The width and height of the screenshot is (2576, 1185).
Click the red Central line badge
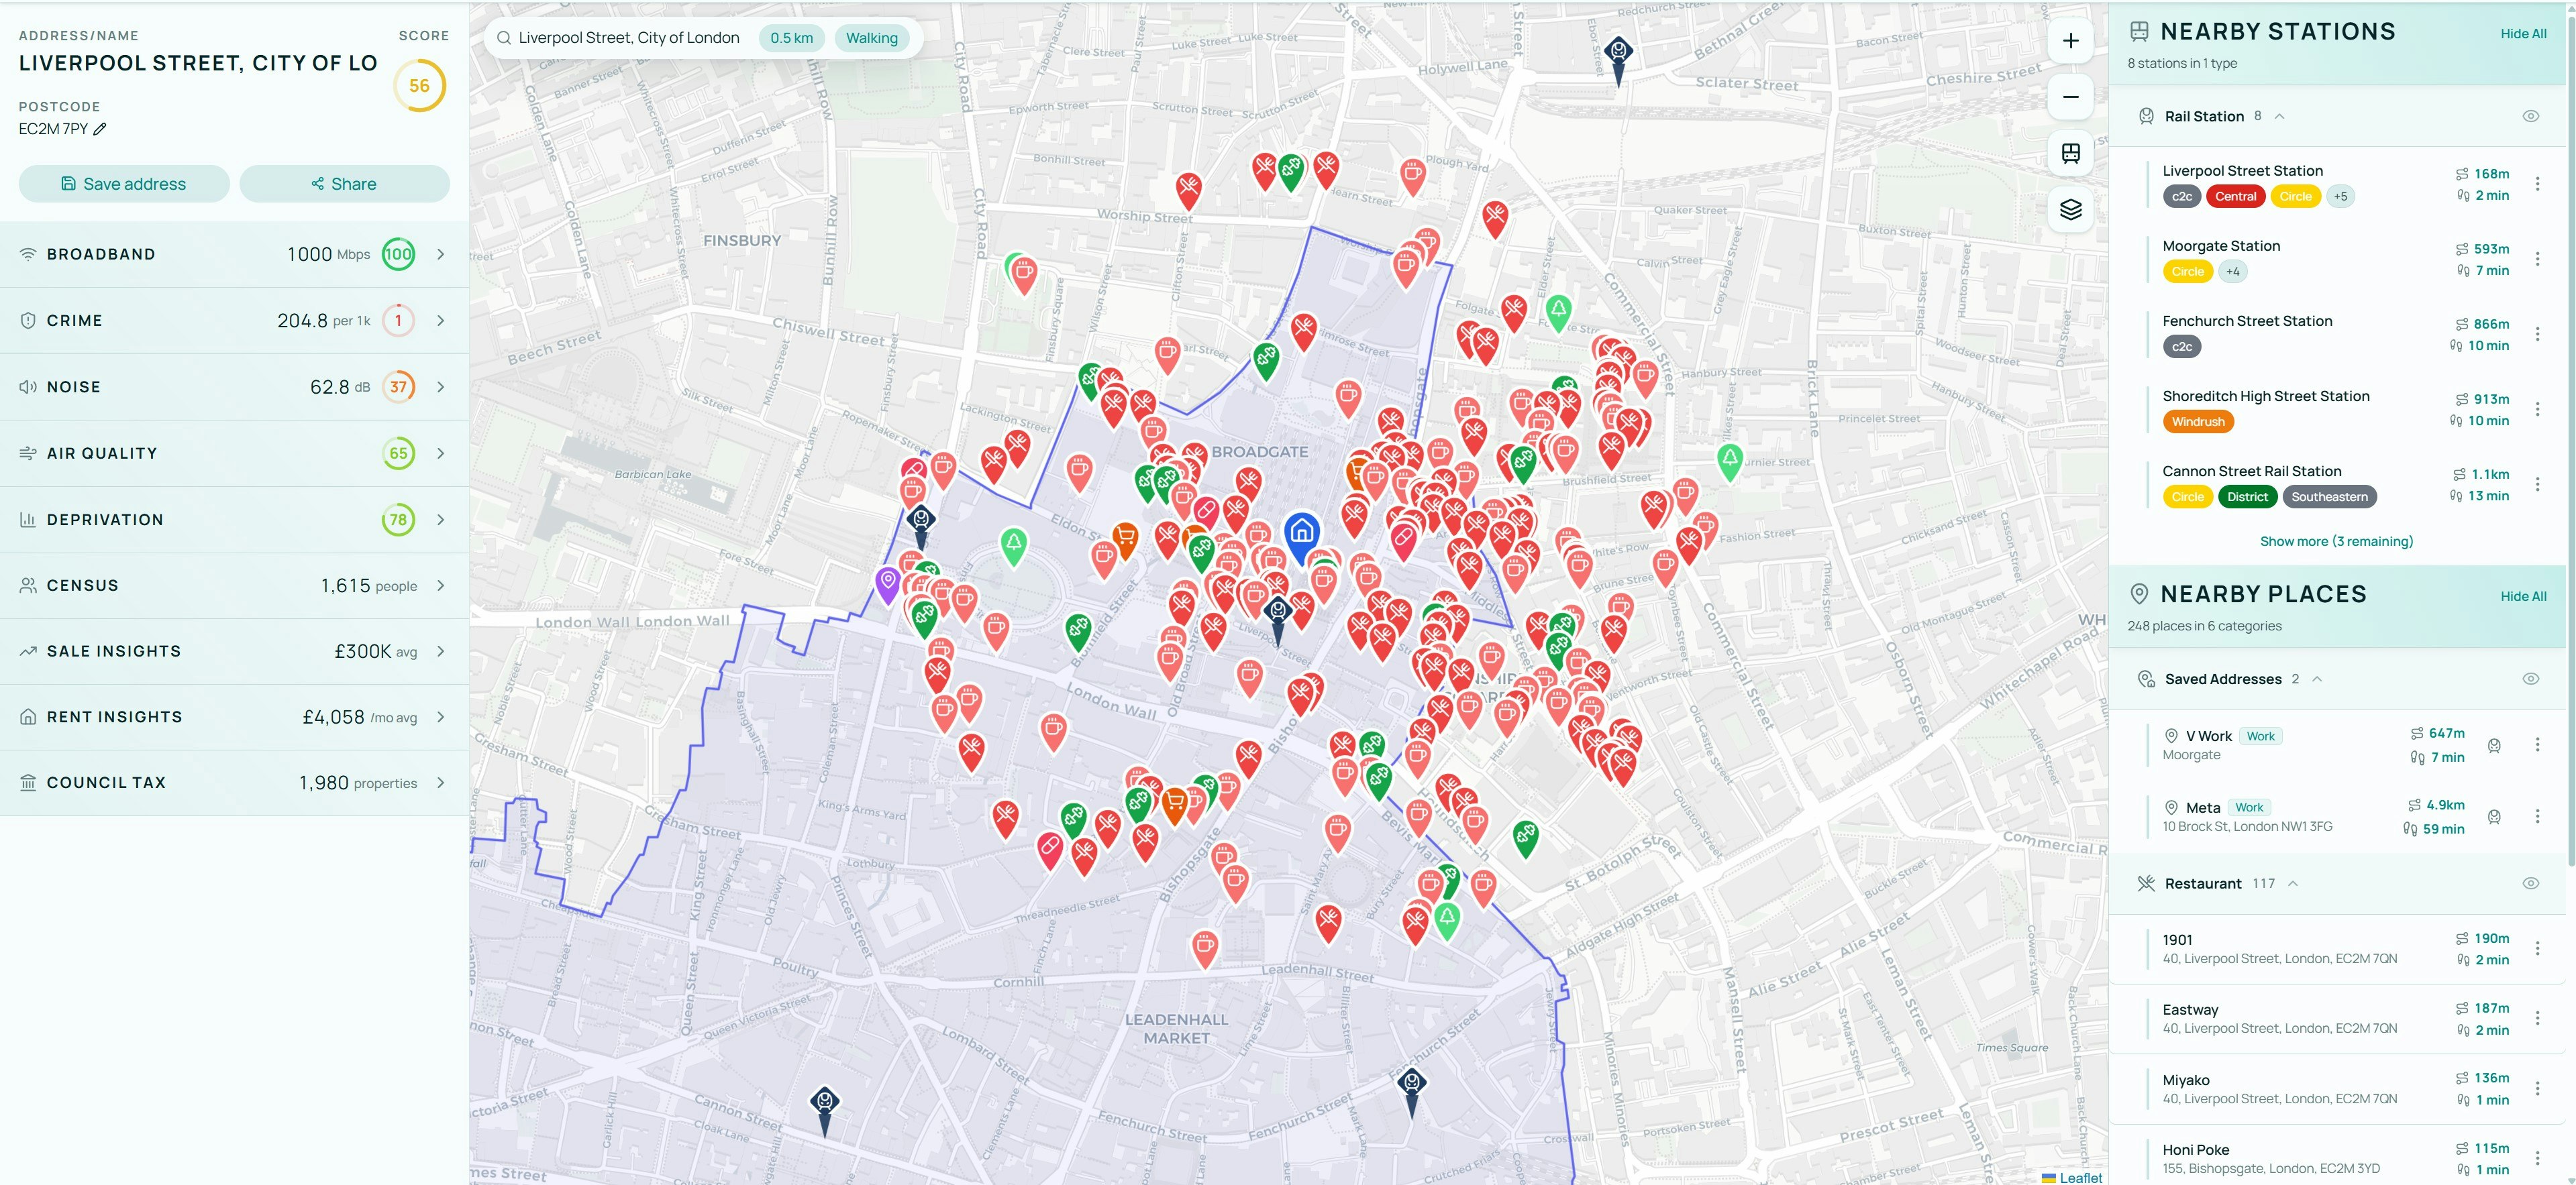click(2235, 197)
